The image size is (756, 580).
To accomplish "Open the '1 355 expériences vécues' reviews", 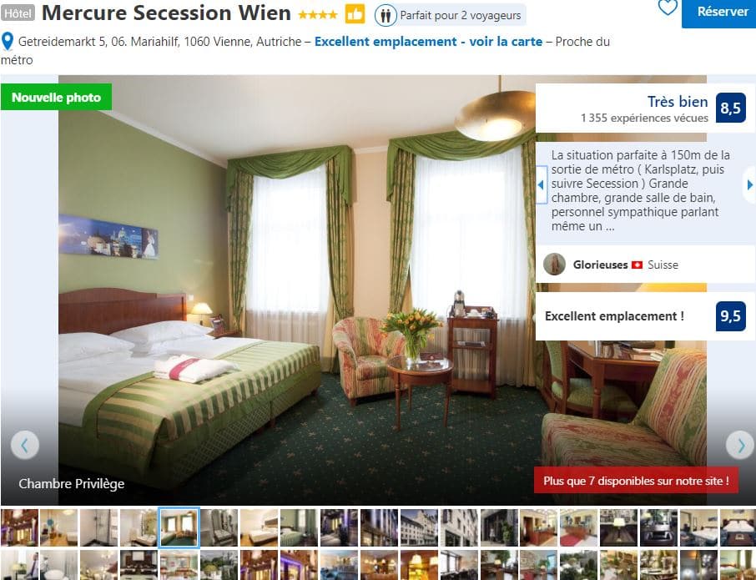I will pos(644,118).
